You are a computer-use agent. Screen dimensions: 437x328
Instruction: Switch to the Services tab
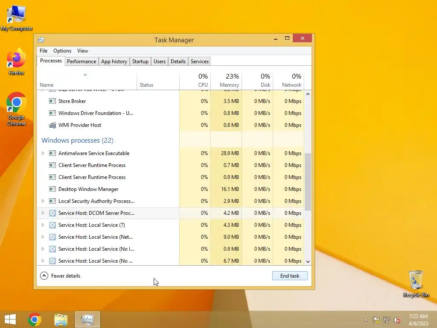coord(200,61)
